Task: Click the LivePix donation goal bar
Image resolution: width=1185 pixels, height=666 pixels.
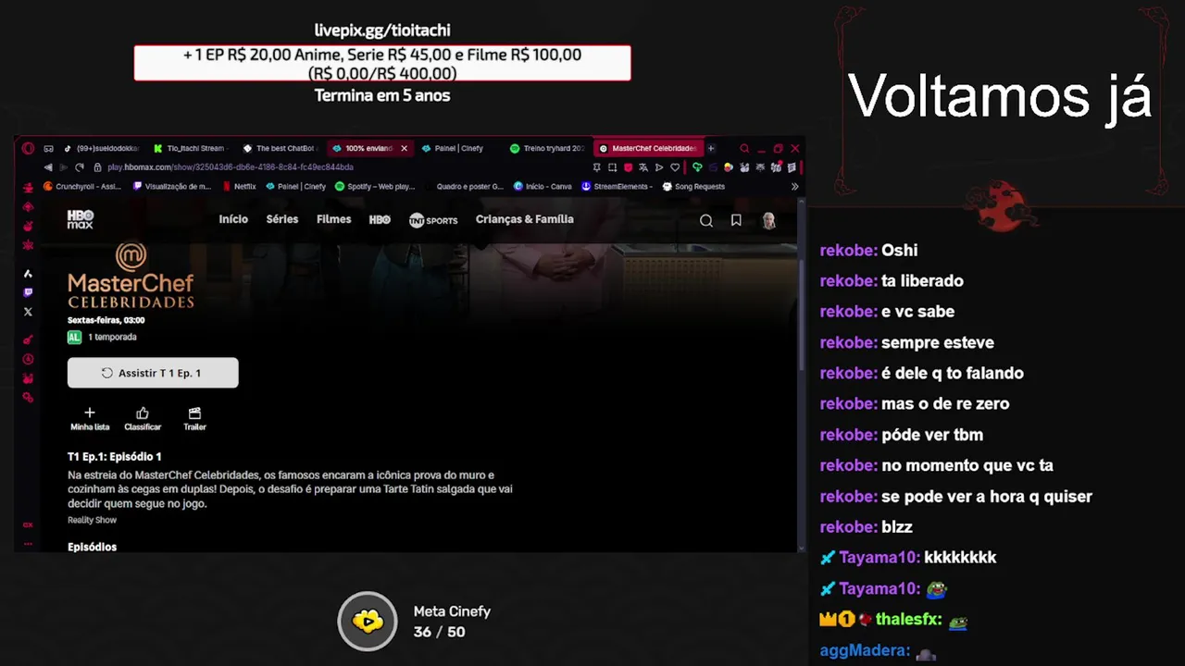Action: point(382,63)
